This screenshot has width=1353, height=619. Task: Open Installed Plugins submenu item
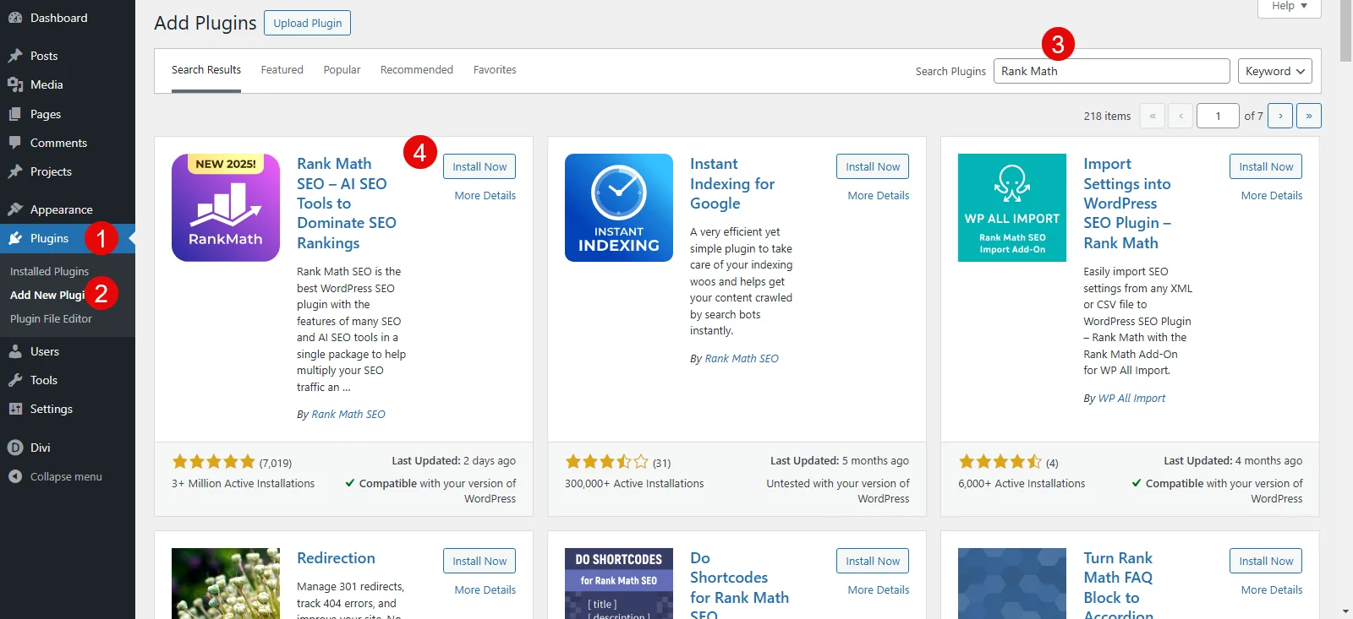click(49, 271)
